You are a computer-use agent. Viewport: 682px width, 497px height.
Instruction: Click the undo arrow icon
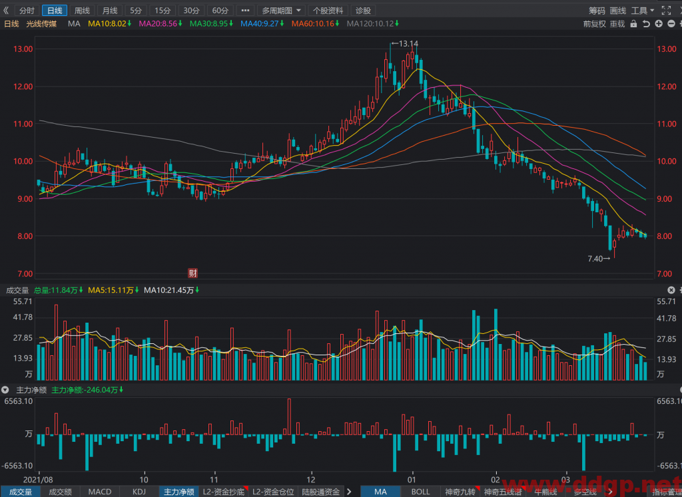[x=646, y=24]
